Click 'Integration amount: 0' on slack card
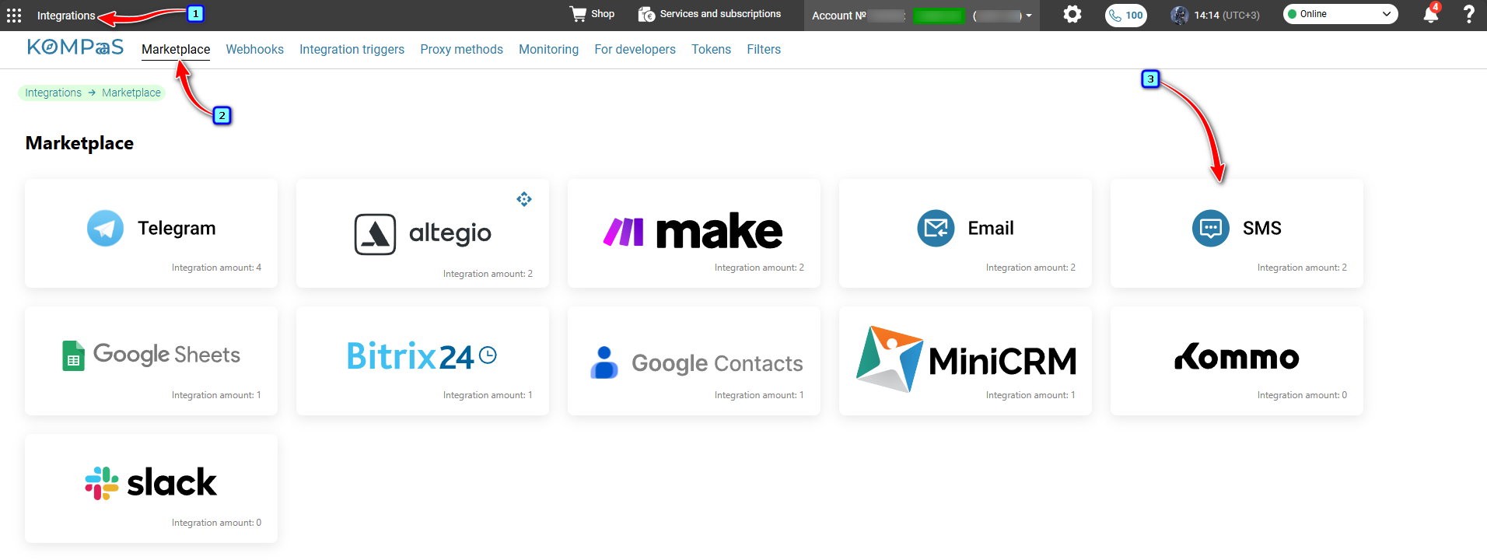 [x=216, y=523]
